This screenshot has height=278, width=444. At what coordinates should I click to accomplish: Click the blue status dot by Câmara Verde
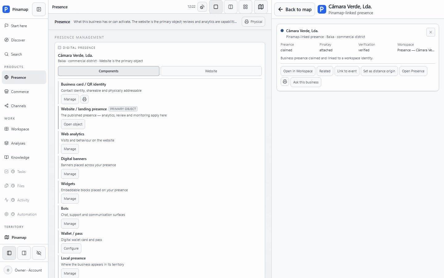(282, 31)
